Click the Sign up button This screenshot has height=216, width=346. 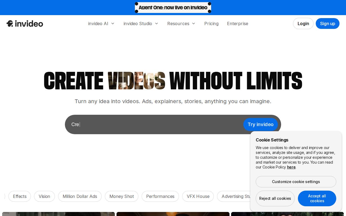coord(328,23)
